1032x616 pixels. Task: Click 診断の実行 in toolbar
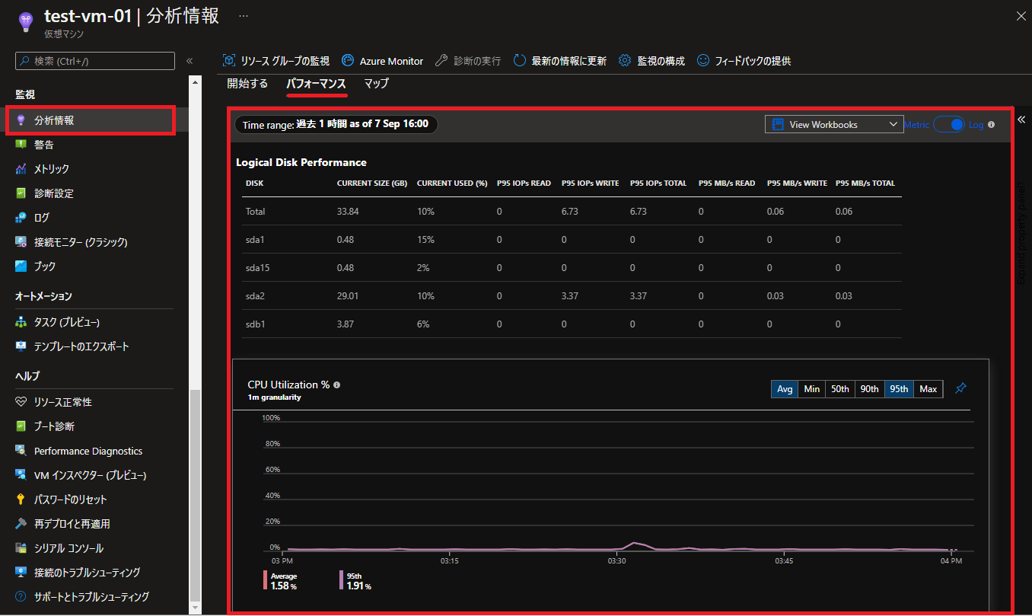point(468,61)
